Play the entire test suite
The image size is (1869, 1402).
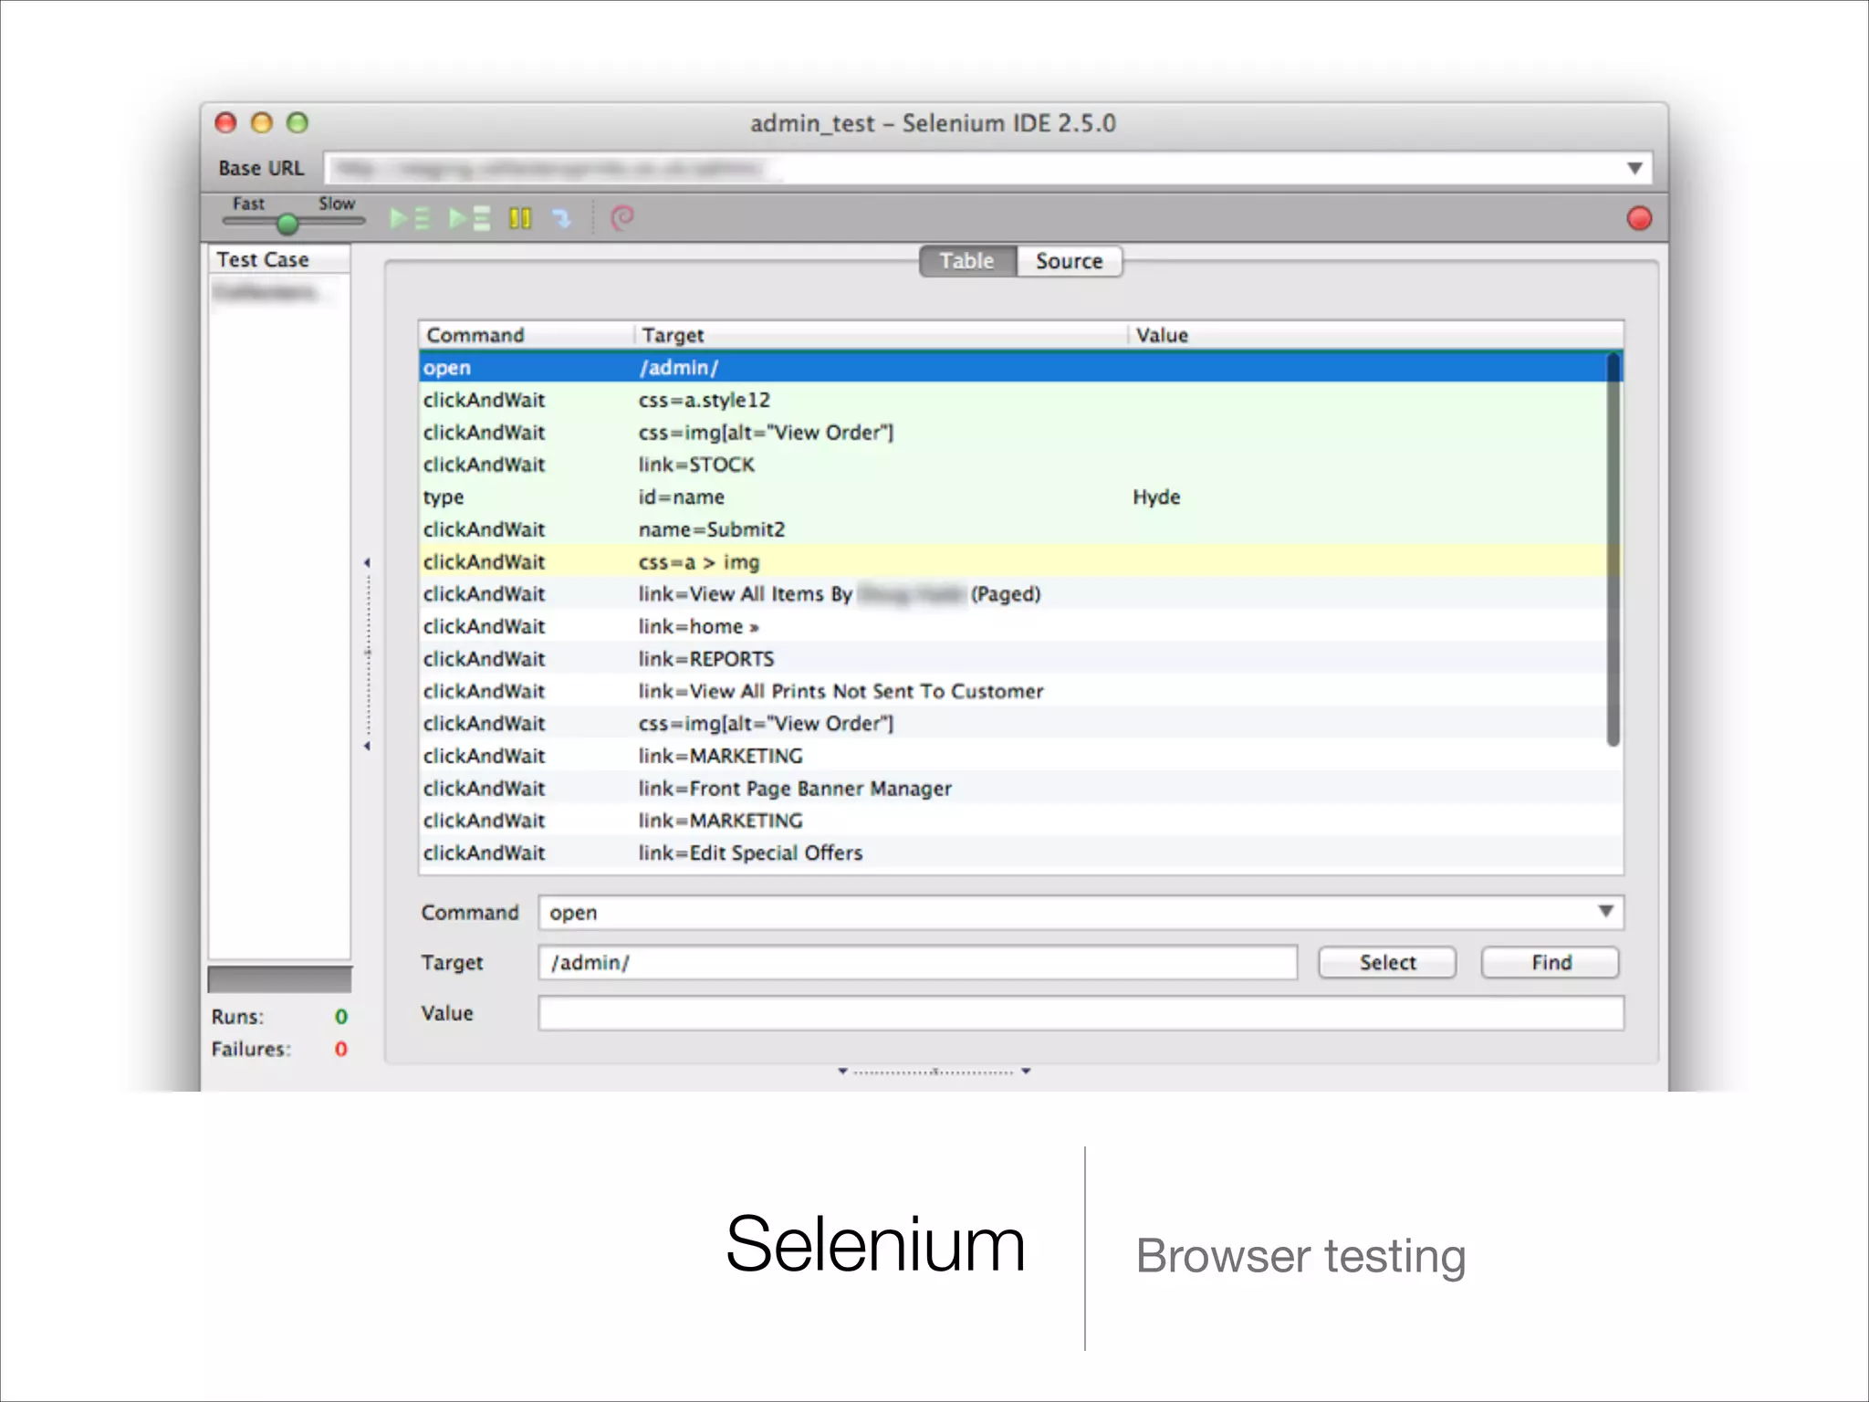pos(410,218)
